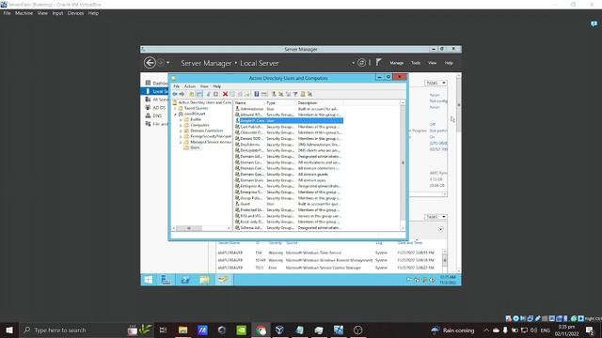The width and height of the screenshot is (602, 338).
Task: Open VirtualBox icon on host taskbar
Action: coord(279,330)
